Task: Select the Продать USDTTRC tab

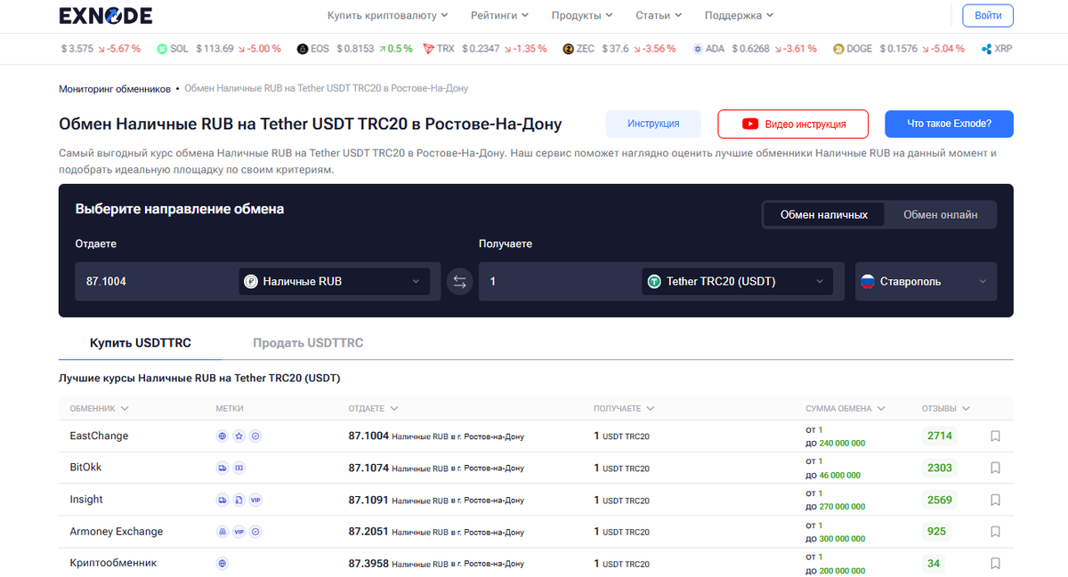Action: [x=308, y=343]
